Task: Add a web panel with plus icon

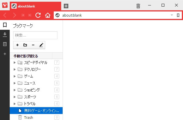Action: (x=5, y=54)
